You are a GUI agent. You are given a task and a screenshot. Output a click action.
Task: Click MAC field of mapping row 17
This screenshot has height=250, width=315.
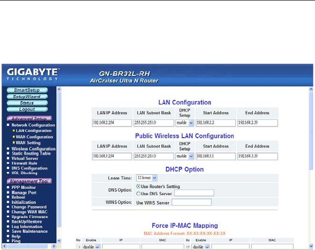272,247
